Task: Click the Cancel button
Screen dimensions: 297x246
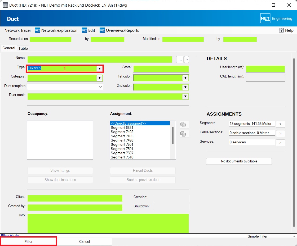Action: tap(85, 242)
